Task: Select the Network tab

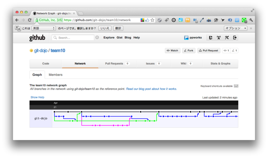Action: [80, 63]
